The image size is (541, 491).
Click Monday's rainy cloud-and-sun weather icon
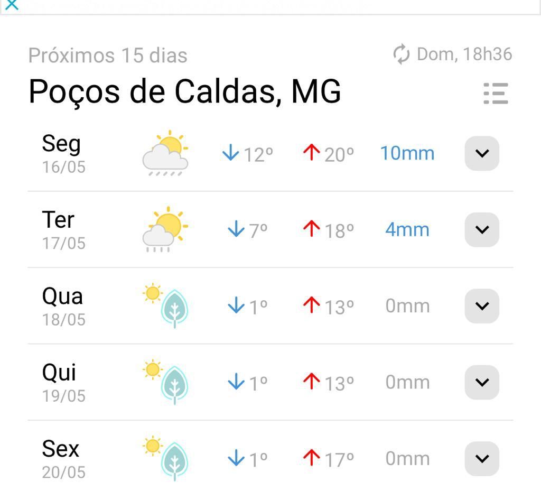click(x=165, y=153)
